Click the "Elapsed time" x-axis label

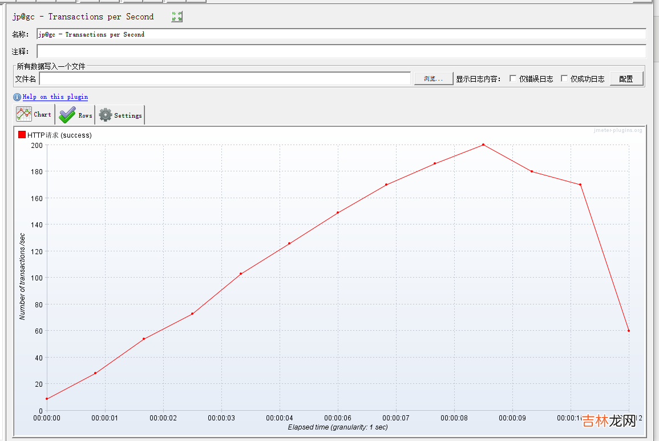pyautogui.click(x=338, y=427)
